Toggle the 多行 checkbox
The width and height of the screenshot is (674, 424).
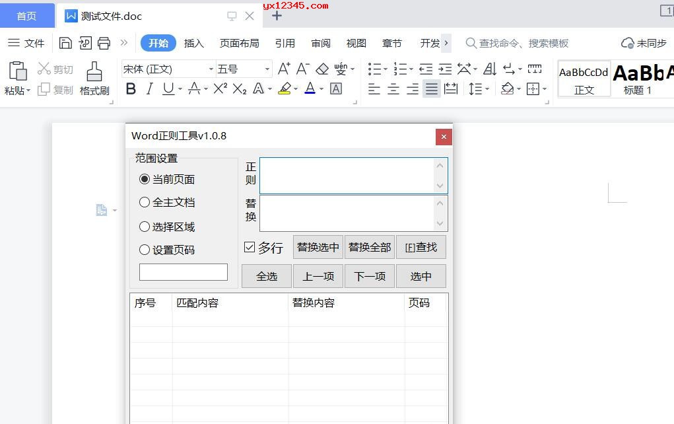click(250, 247)
